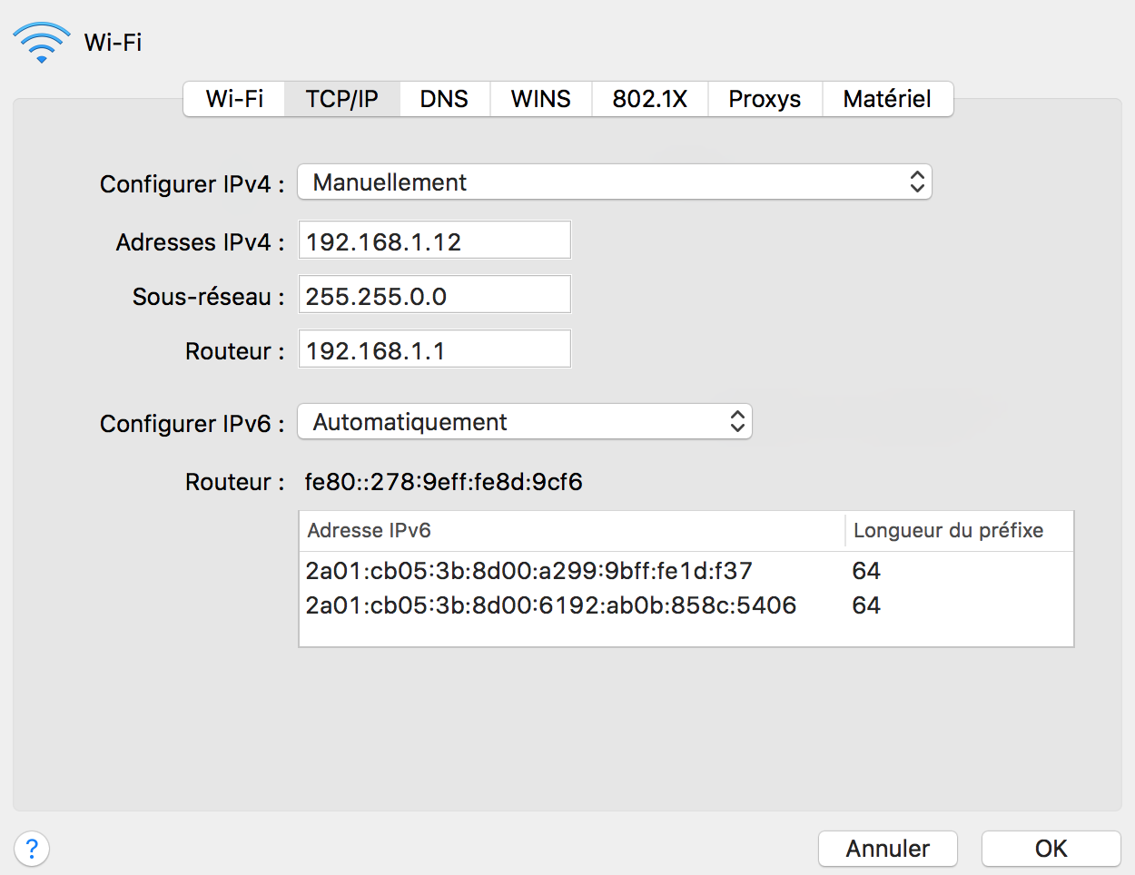Switch to the WINS tab
Screen dimensions: 1135x875
click(x=541, y=99)
